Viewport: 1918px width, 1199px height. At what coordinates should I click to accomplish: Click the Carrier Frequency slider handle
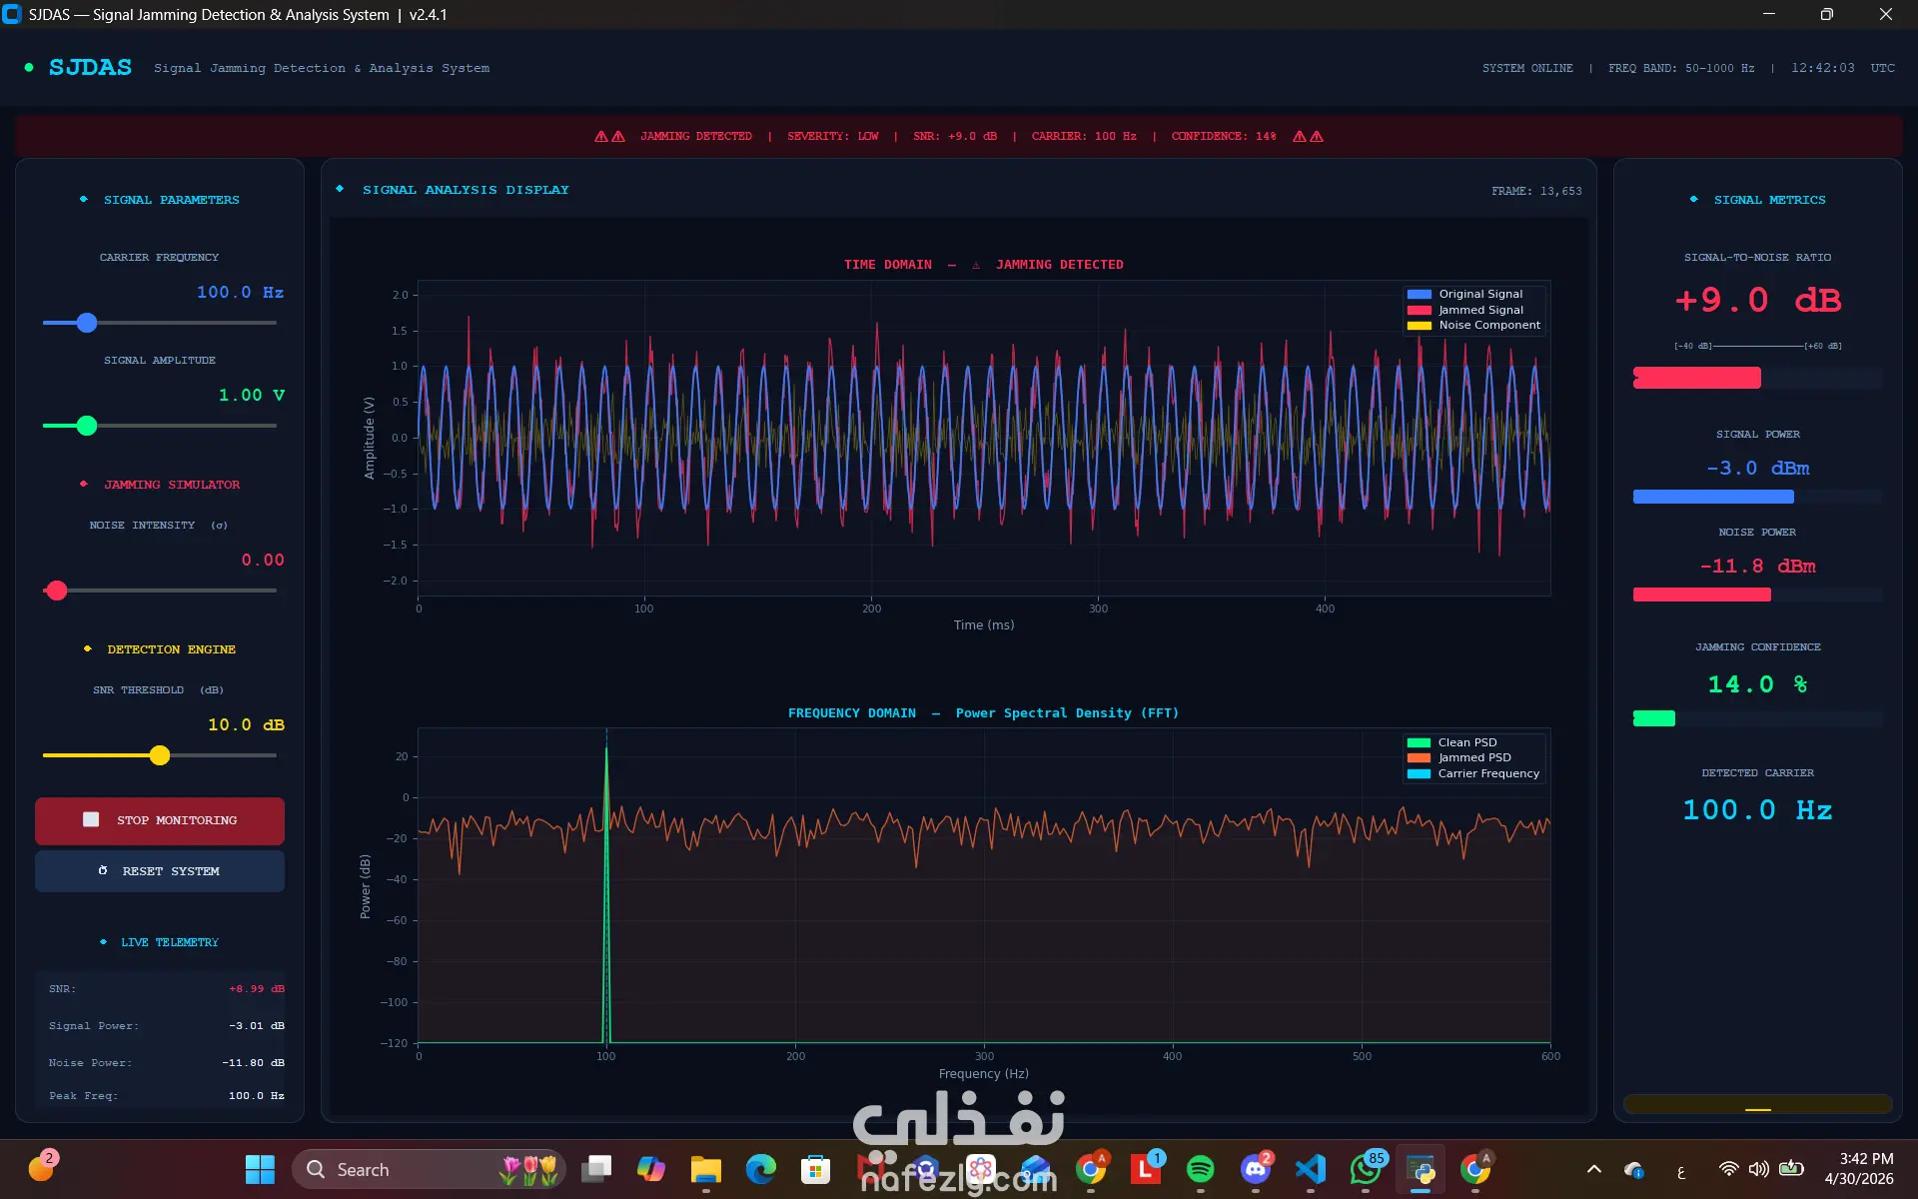click(87, 323)
